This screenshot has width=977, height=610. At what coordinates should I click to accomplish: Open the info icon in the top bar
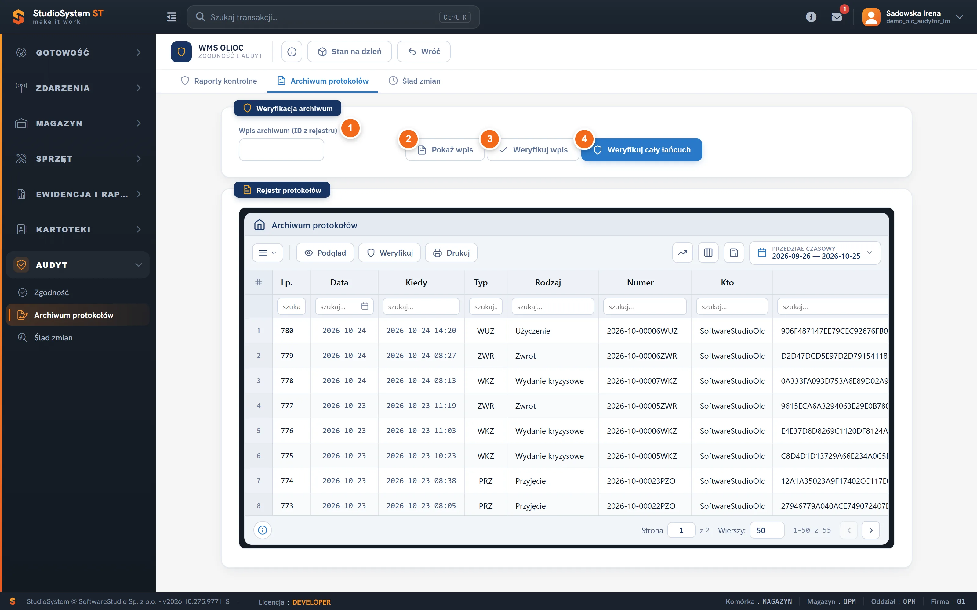tap(811, 17)
